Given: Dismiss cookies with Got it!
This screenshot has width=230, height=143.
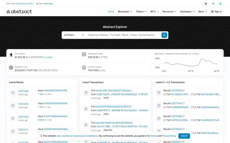Looking at the screenshot, I should (x=184, y=136).
